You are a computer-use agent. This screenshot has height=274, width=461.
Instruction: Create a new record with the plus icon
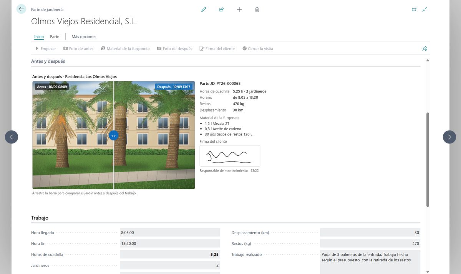pos(239,10)
